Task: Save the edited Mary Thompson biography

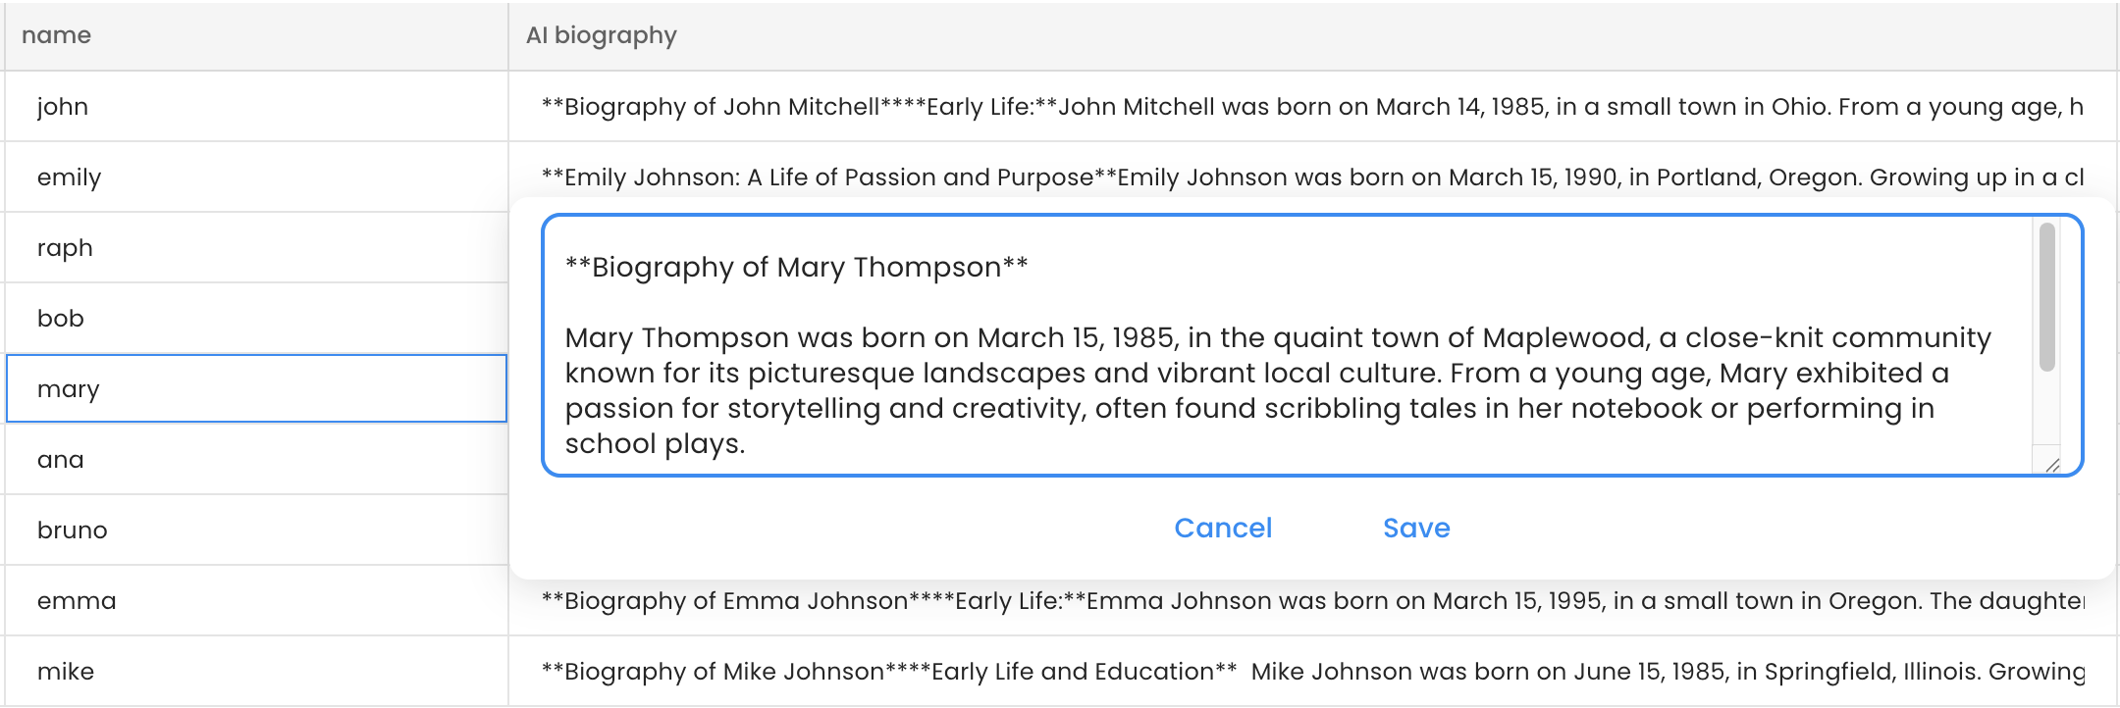Action: pos(1416,529)
